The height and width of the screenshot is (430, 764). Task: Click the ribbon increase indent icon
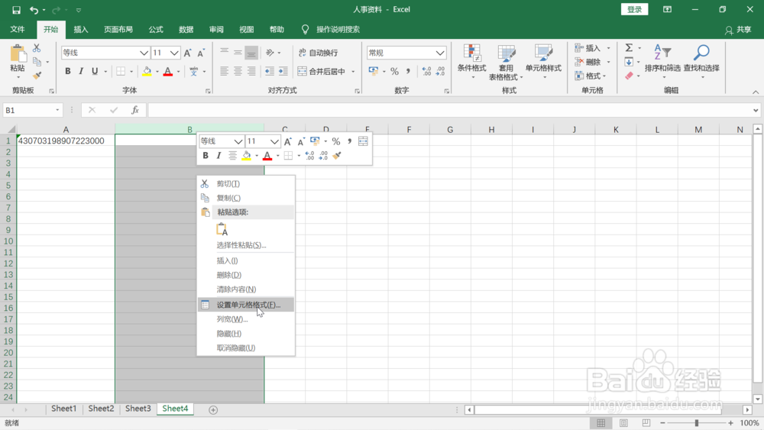[283, 72]
